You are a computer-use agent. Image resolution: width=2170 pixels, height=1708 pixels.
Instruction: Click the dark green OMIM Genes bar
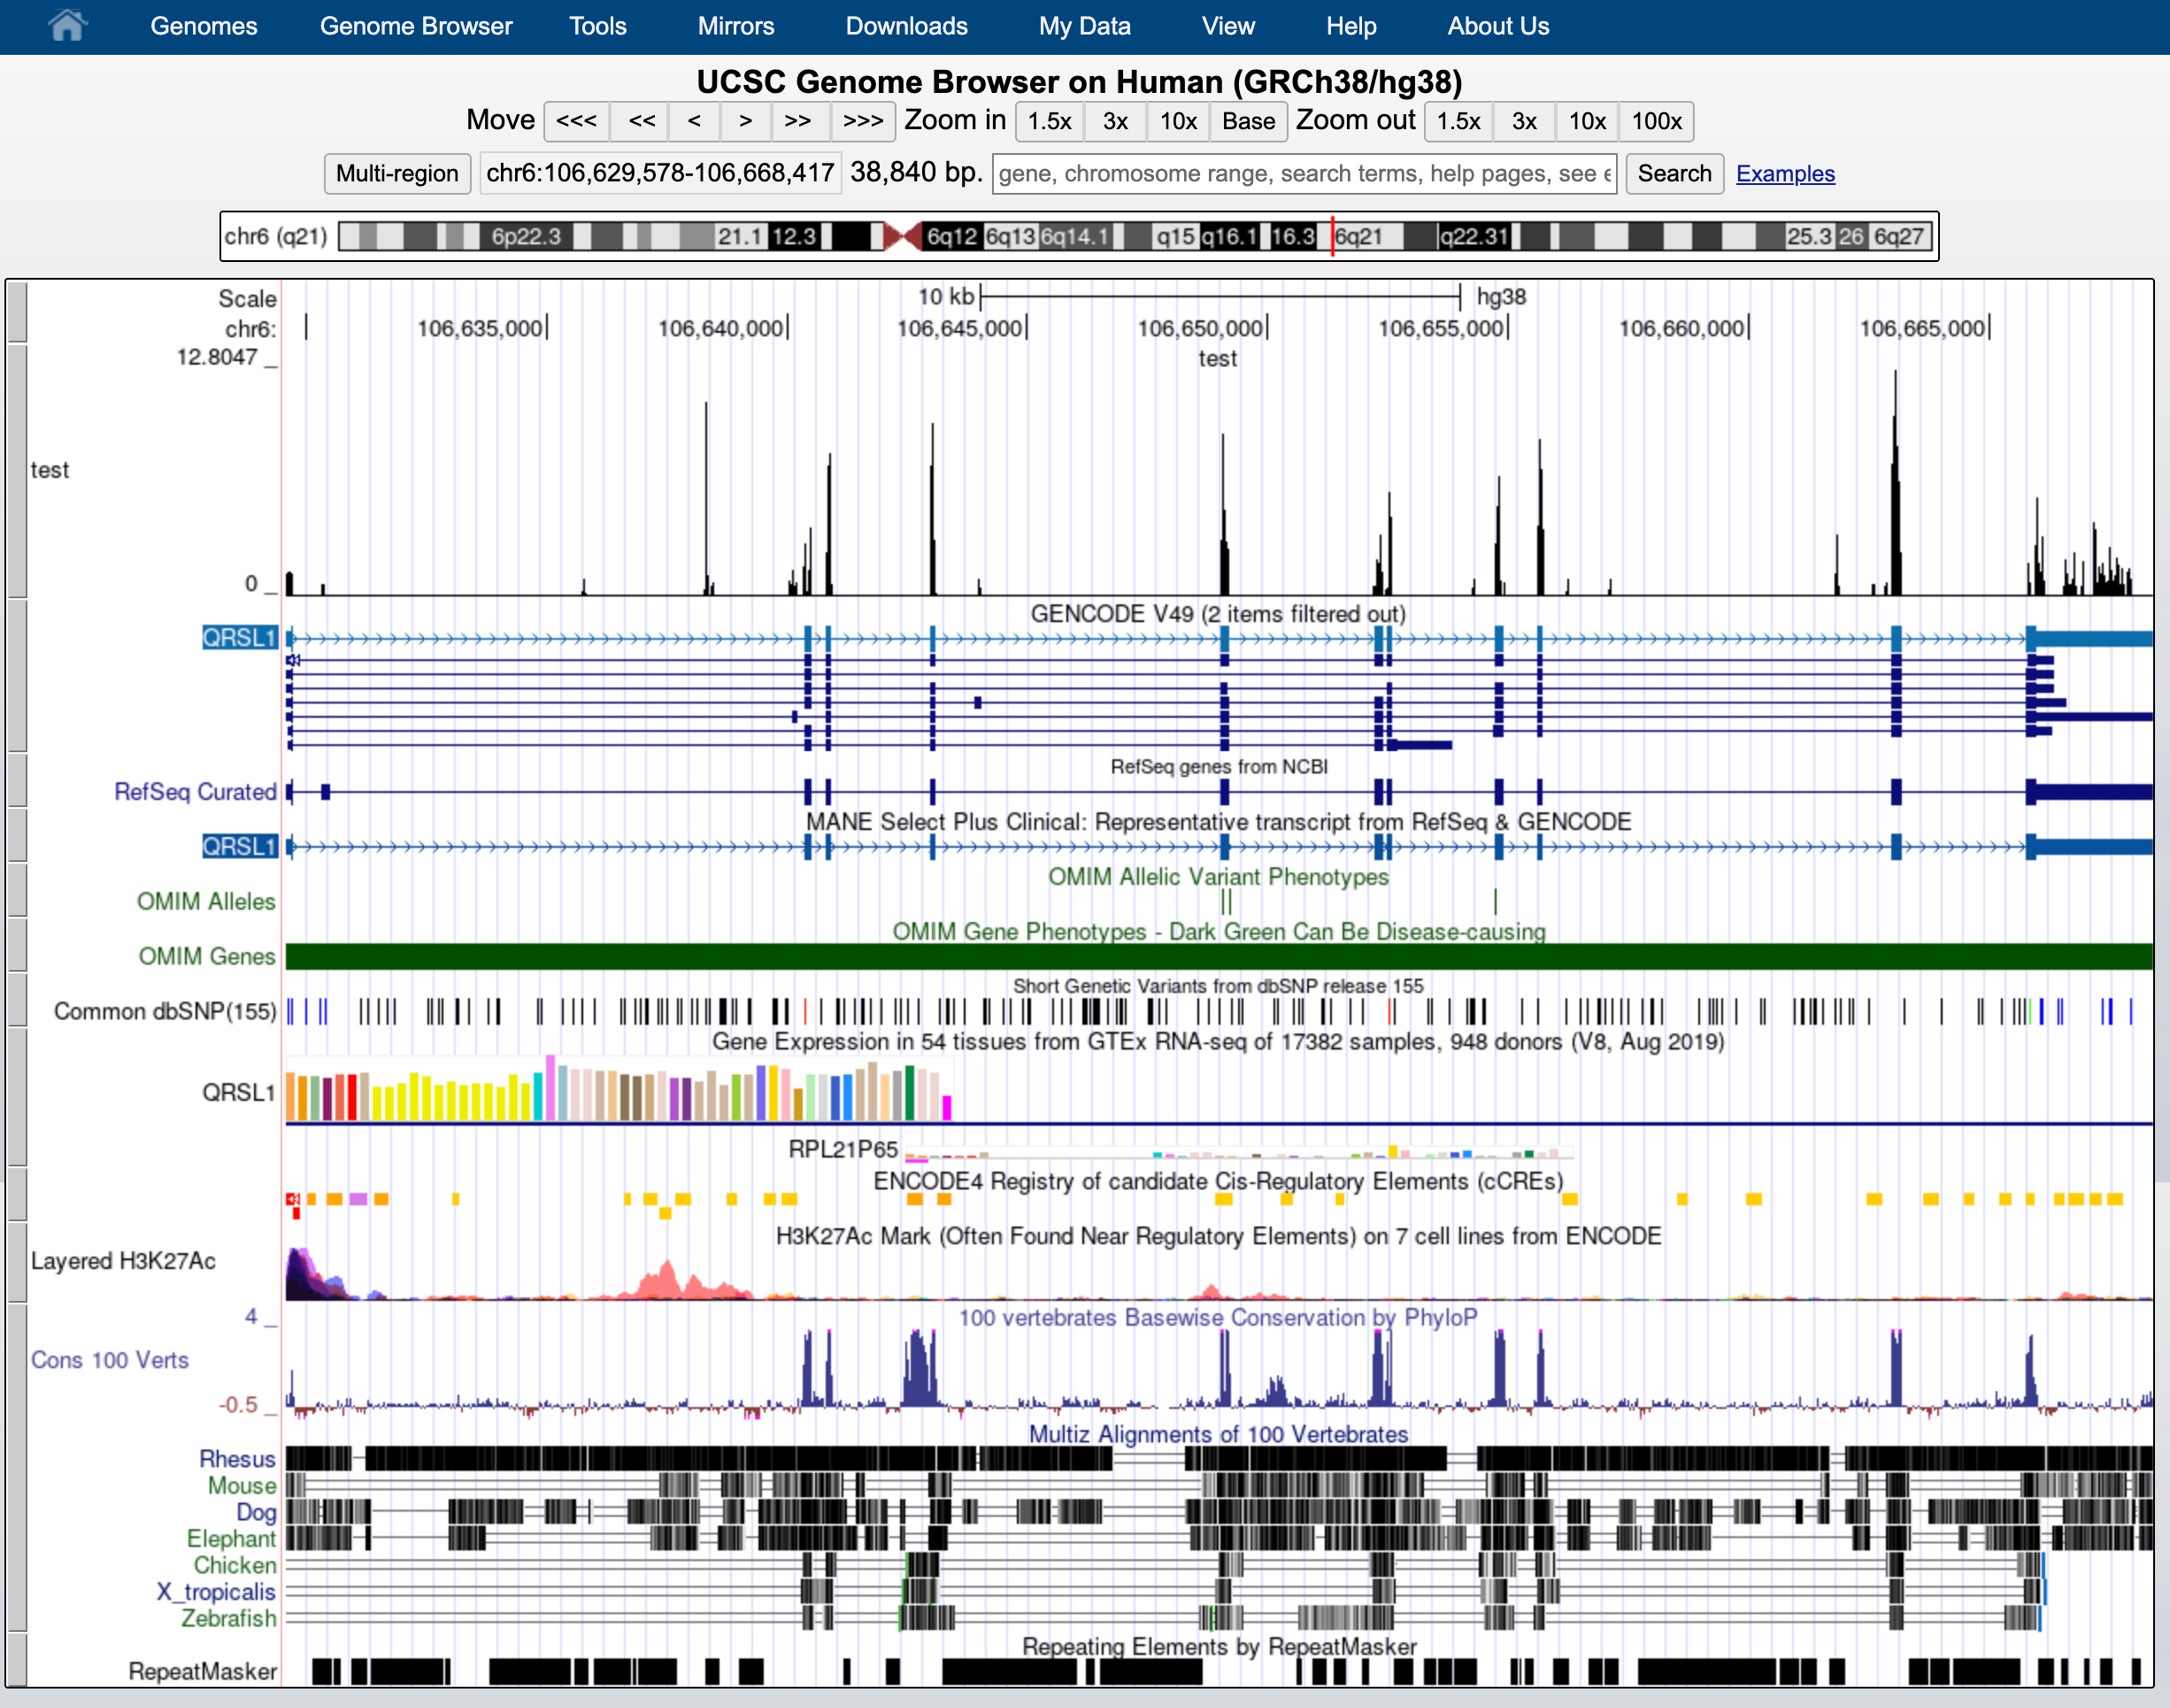[1218, 957]
